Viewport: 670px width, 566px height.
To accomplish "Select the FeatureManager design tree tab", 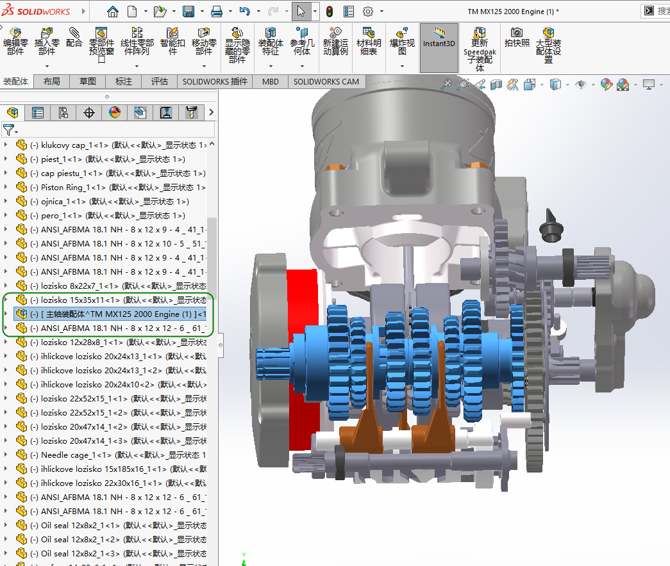I will point(12,113).
